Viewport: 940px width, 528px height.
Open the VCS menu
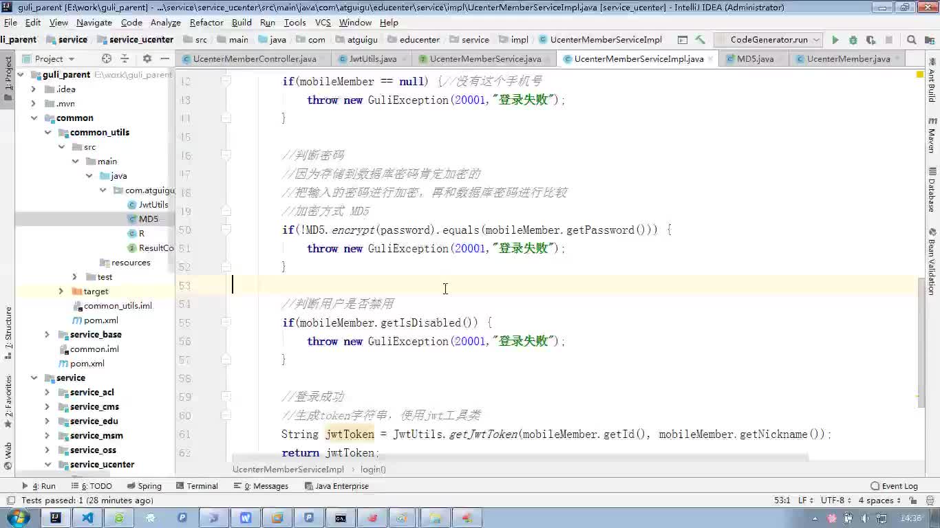click(x=323, y=22)
